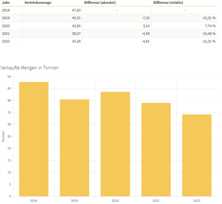Click the x-axis label 2019 under chart
The width and height of the screenshot is (222, 204).
click(74, 201)
